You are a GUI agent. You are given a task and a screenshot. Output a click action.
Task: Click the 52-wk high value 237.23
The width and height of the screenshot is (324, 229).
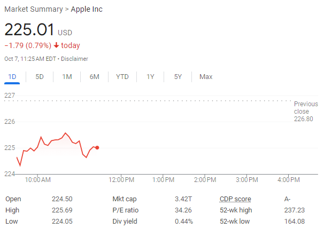pyautogui.click(x=294, y=210)
